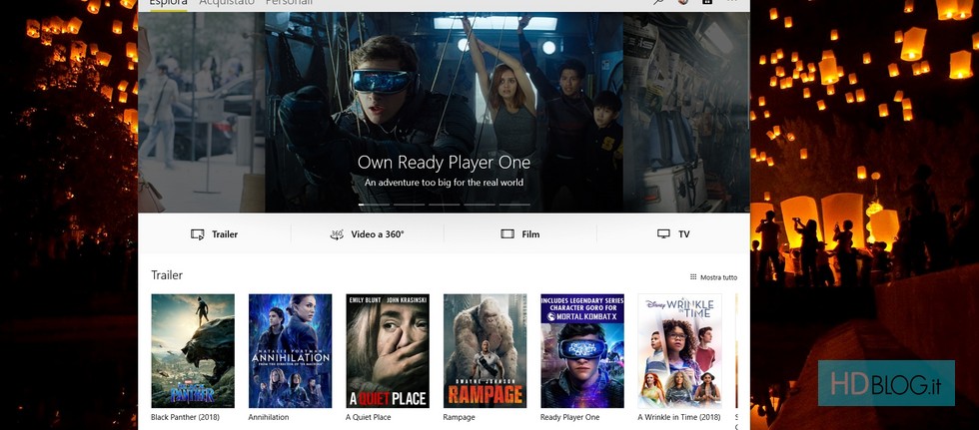979x430 pixels.
Task: Browse the Film category
Action: pyautogui.click(x=520, y=234)
